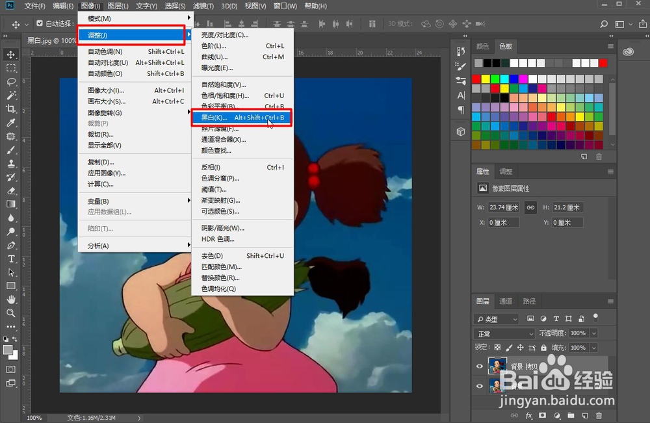The width and height of the screenshot is (650, 423).
Task: Add layer style fx icon
Action: (529, 416)
